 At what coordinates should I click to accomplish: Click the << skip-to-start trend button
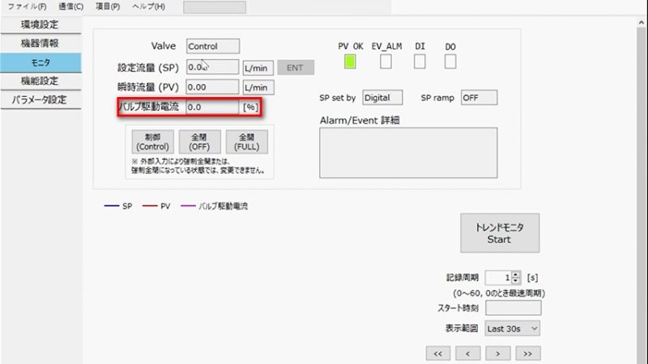coord(437,353)
